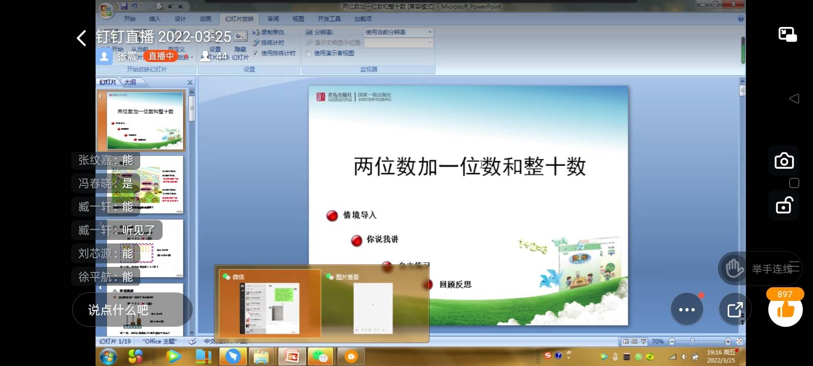Go back with the live stream back arrow
The width and height of the screenshot is (813, 366).
click(x=81, y=38)
